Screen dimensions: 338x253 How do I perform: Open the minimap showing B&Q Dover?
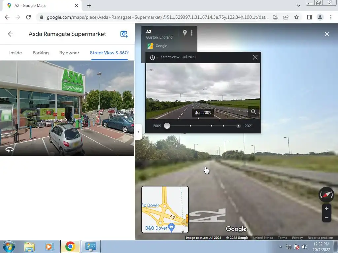[165, 210]
